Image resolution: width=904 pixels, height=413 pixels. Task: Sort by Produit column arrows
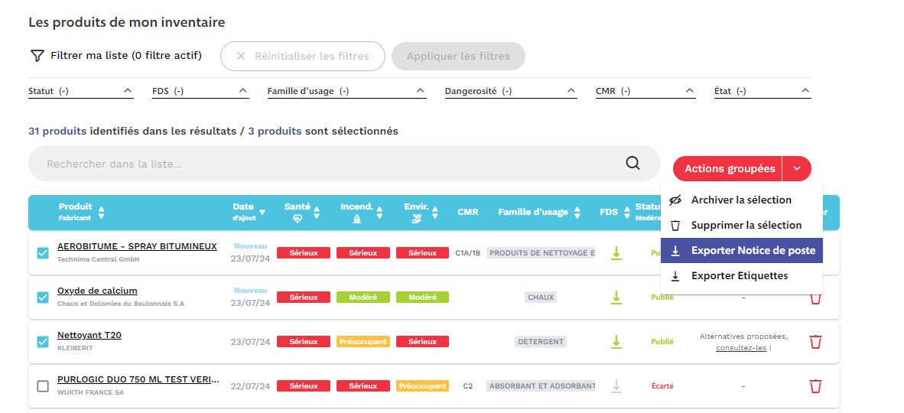[101, 212]
